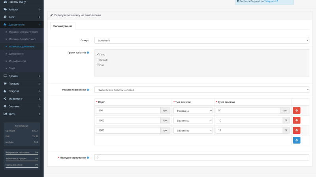
Task: Expand the Блог menu chevron
Action: pos(40,17)
